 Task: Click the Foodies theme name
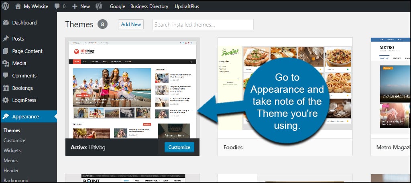coord(233,147)
